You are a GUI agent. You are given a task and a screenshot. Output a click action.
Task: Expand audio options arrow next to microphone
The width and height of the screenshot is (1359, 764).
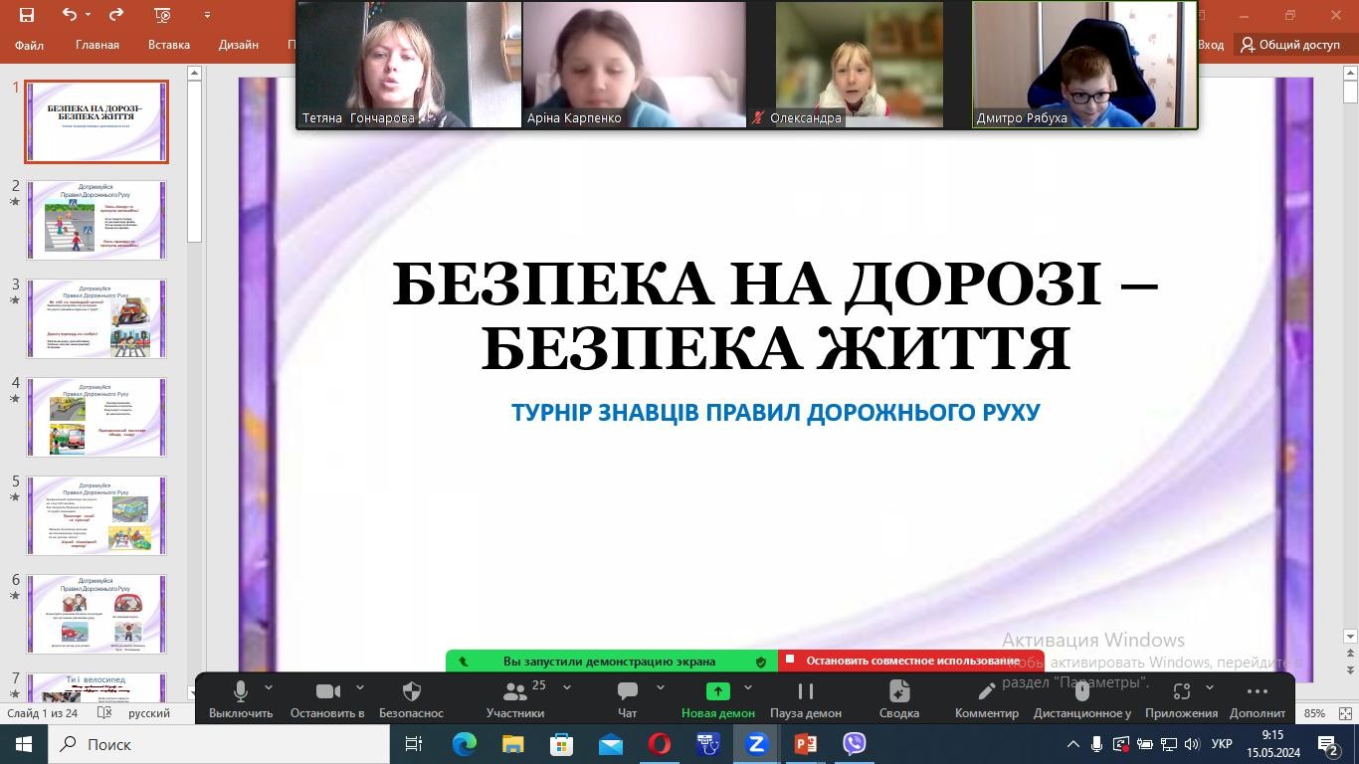[x=268, y=687]
